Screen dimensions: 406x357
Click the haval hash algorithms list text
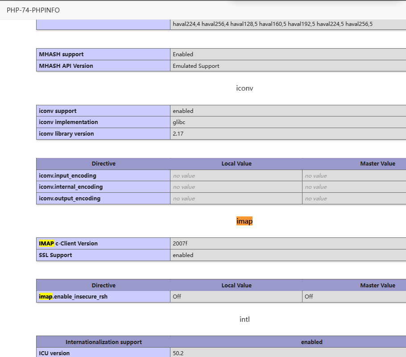(x=272, y=25)
